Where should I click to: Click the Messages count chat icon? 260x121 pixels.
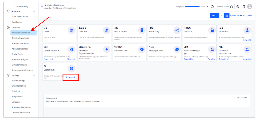click(x=177, y=50)
